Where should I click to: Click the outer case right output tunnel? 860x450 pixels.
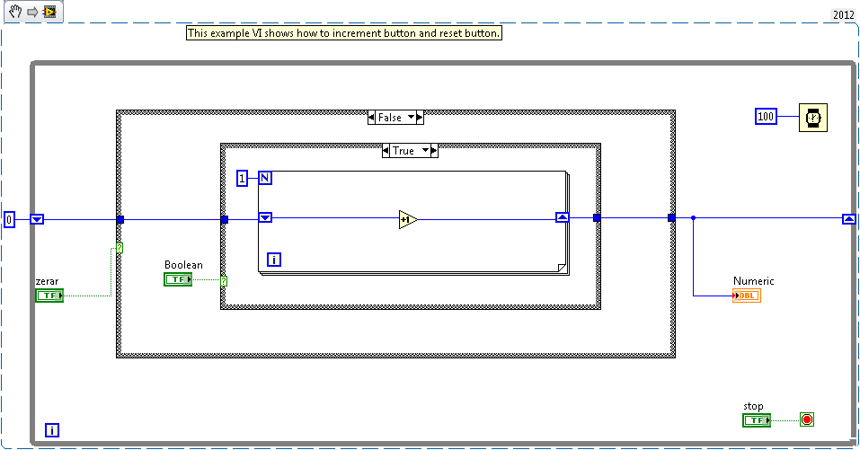pyautogui.click(x=671, y=218)
